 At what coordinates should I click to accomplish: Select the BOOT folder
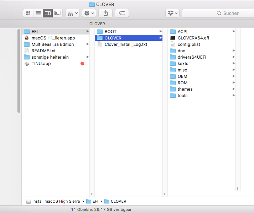click(129, 31)
